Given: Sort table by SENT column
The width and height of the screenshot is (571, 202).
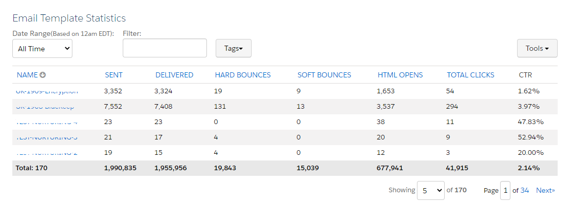Looking at the screenshot, I should 113,75.
